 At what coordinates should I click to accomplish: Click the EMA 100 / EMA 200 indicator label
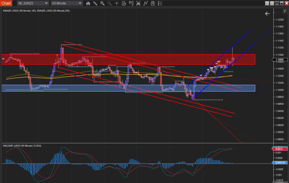[37, 11]
